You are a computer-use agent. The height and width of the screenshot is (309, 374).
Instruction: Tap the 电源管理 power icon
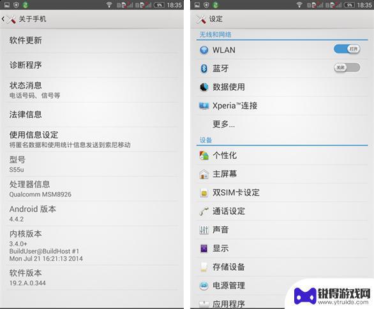click(204, 285)
